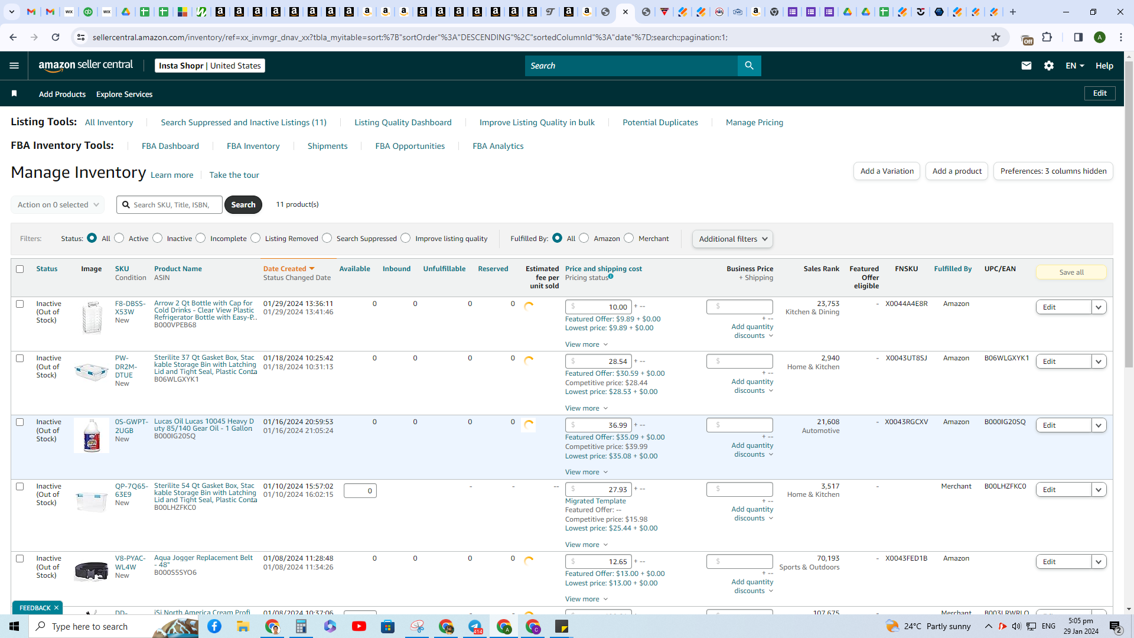This screenshot has width=1134, height=638.
Task: Click the volume speaker tray icon
Action: [1016, 626]
